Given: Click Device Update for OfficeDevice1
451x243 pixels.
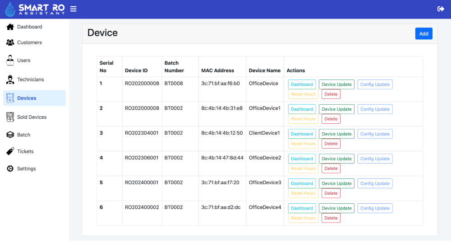Looking at the screenshot, I should tap(336, 109).
